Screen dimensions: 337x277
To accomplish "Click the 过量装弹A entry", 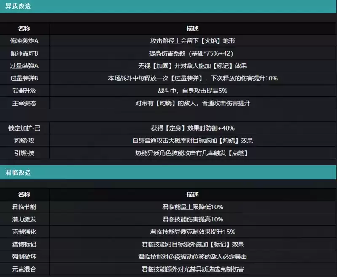I will point(24,66).
